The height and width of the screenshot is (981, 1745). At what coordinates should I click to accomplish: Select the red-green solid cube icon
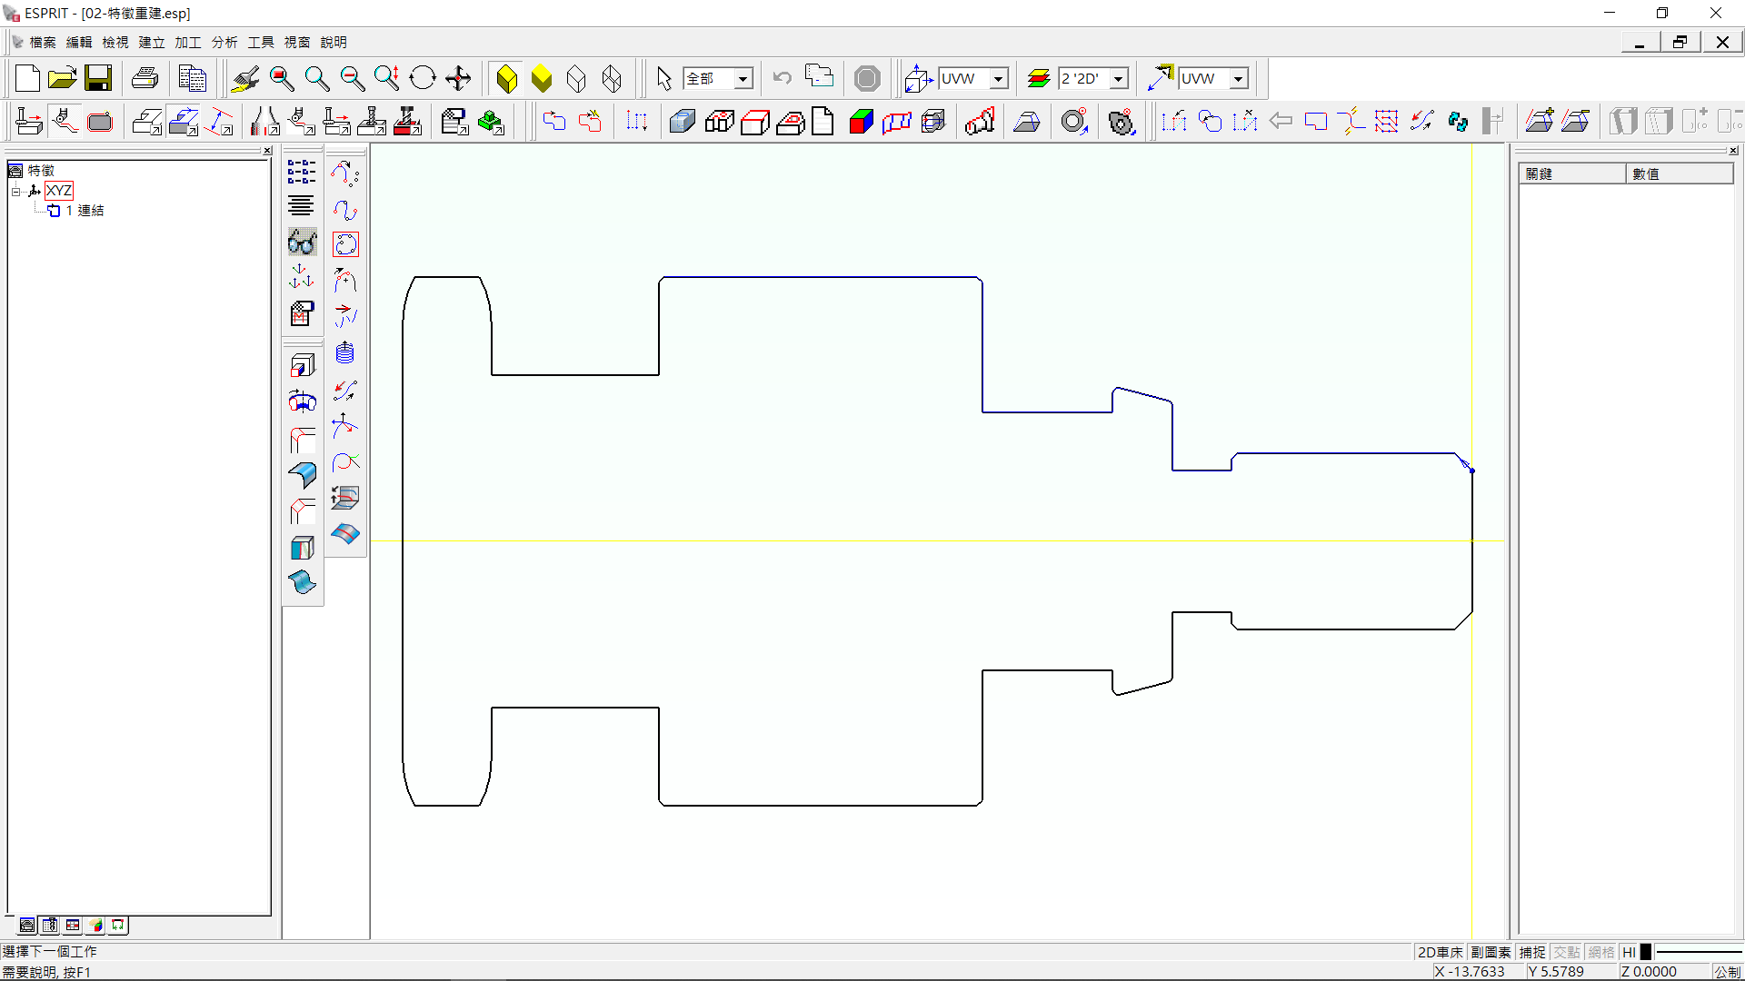[860, 122]
